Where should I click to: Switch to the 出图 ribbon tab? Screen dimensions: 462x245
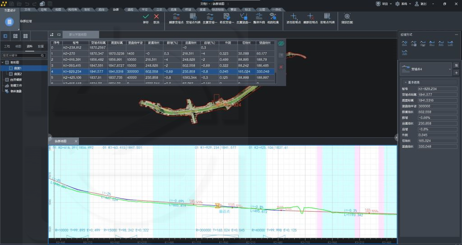pyautogui.click(x=262, y=9)
